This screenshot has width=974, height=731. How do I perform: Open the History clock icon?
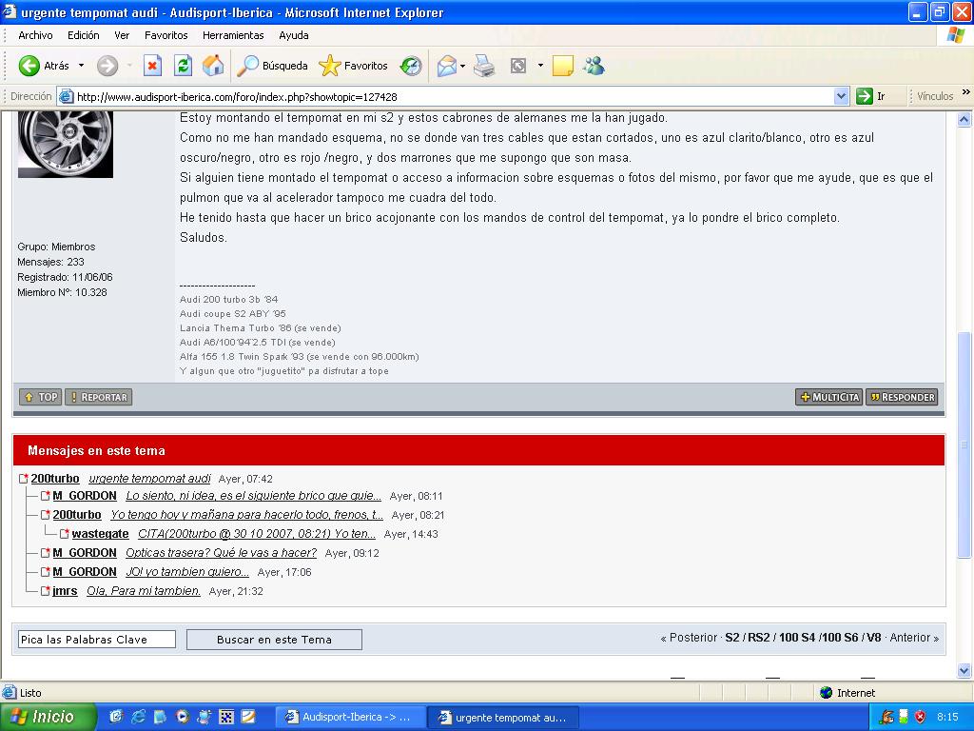(411, 66)
